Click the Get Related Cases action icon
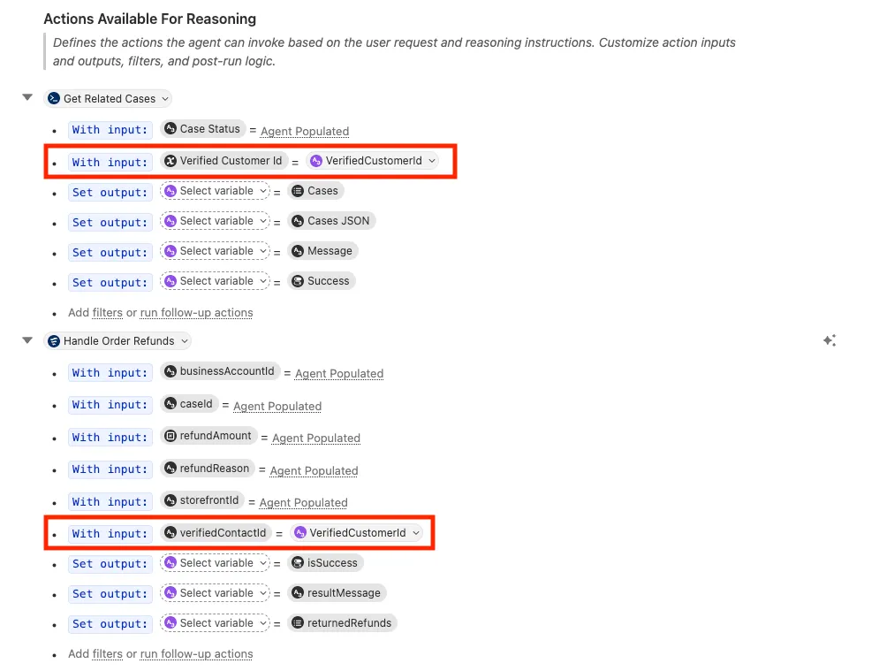 point(54,99)
